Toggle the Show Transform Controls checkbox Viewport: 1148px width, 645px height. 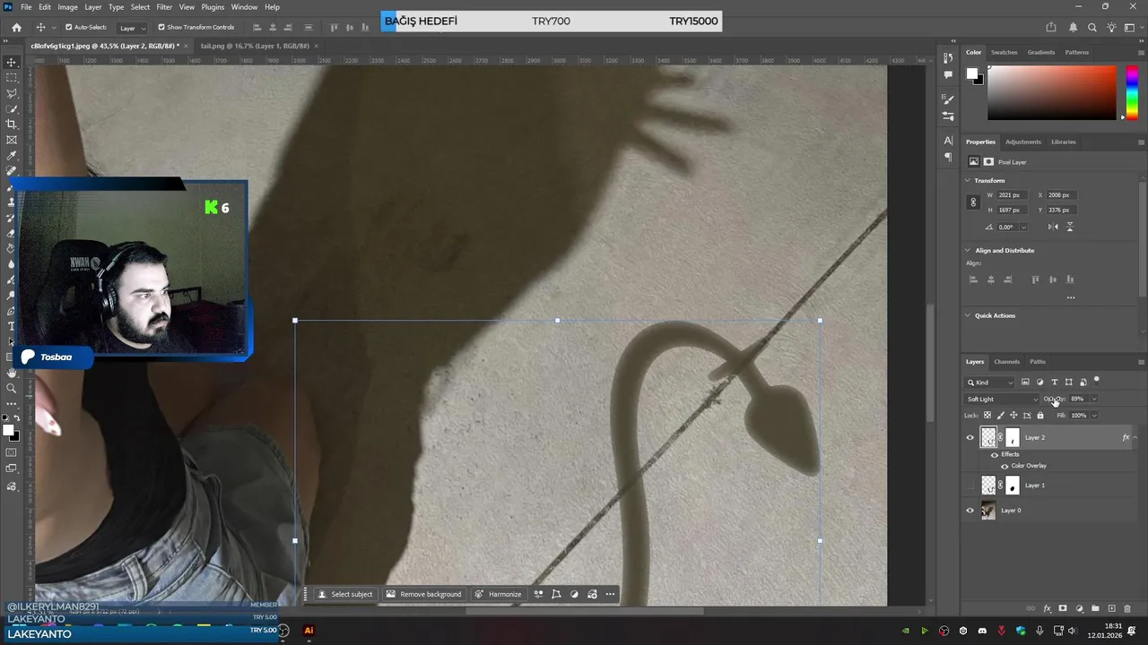point(161,27)
